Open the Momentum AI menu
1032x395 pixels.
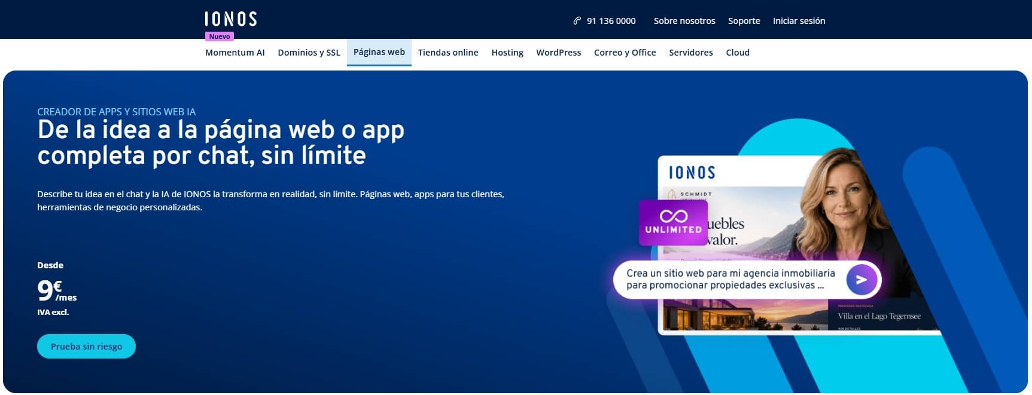pos(235,53)
